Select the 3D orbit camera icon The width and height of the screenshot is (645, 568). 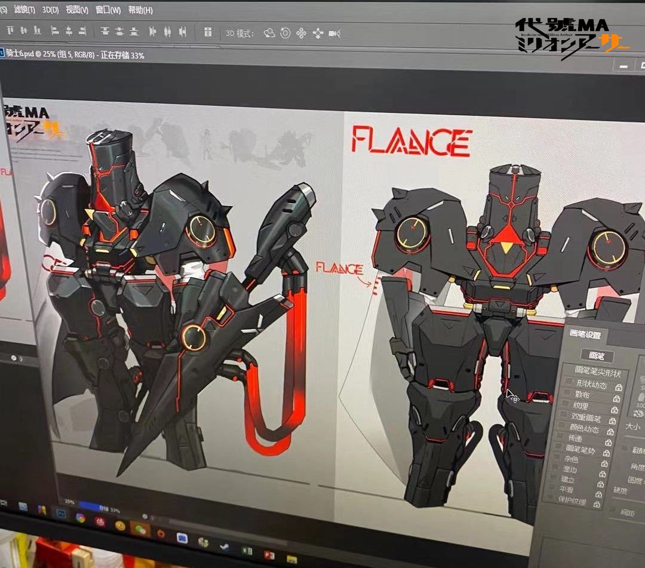coord(269,33)
